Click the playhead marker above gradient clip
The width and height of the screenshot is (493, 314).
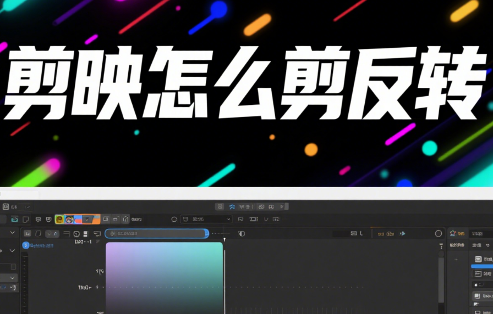(x=224, y=240)
